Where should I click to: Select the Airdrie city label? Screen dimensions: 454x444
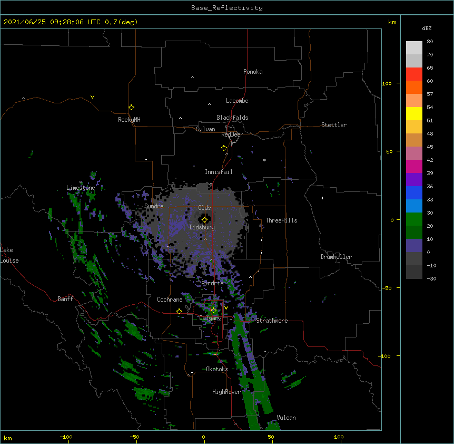point(213,283)
